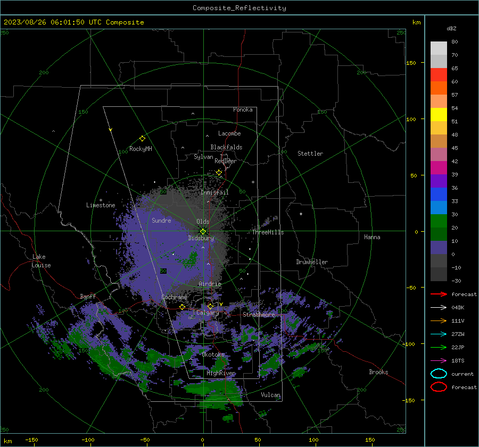Click the Composite_Reflectivity title
Image resolution: width=479 pixels, height=447 pixels.
click(240, 8)
